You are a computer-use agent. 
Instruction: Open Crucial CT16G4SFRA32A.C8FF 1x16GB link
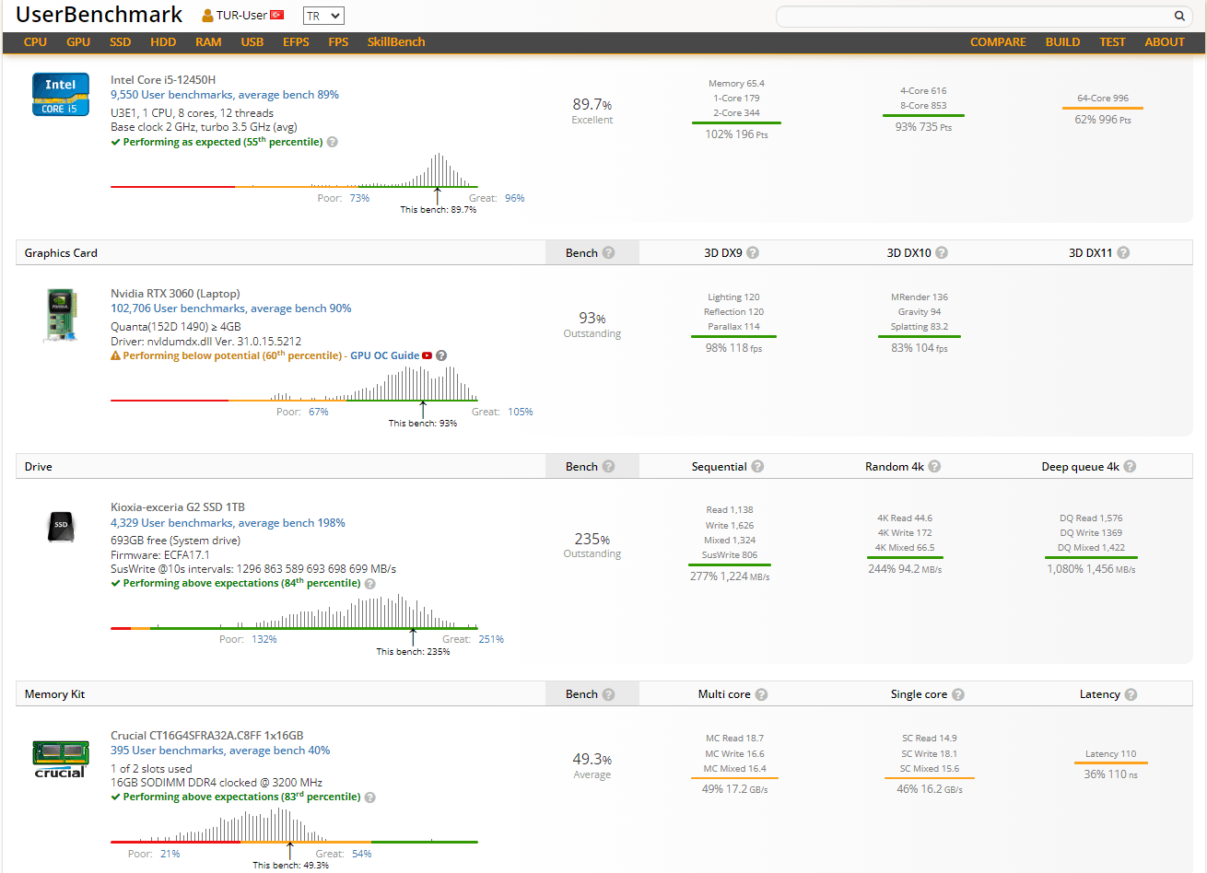coord(207,736)
